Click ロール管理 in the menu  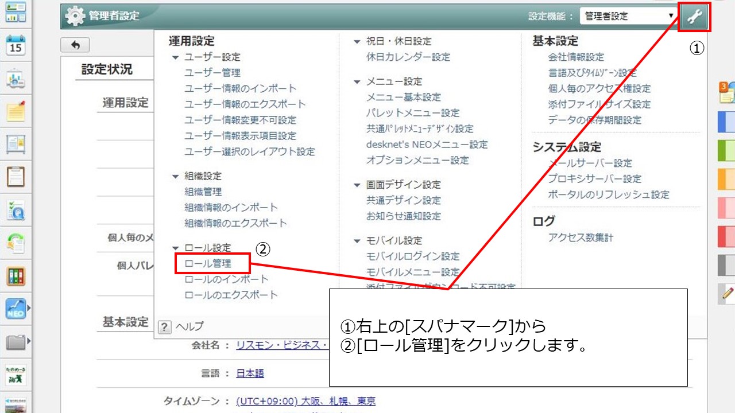point(208,263)
